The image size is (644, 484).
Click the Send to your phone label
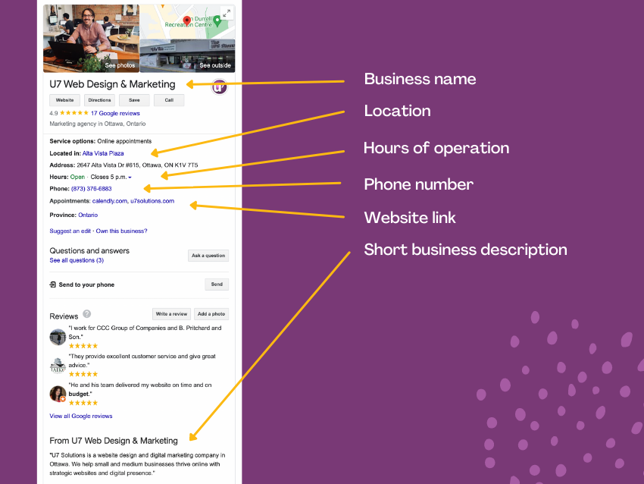pyautogui.click(x=86, y=284)
